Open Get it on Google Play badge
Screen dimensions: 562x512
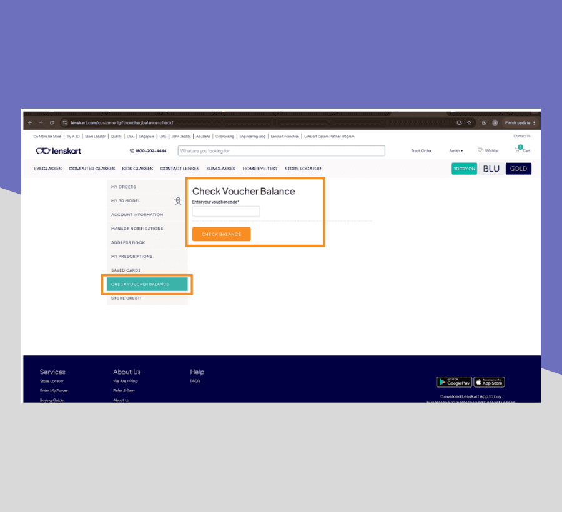pos(454,382)
